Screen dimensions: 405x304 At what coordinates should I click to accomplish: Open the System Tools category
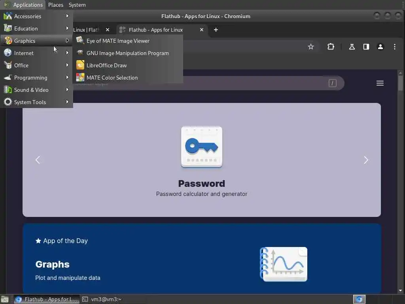pyautogui.click(x=36, y=102)
